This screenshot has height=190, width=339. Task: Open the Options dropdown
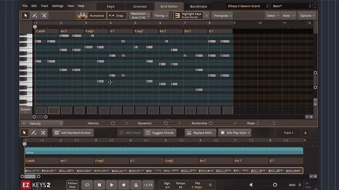pos(307,15)
